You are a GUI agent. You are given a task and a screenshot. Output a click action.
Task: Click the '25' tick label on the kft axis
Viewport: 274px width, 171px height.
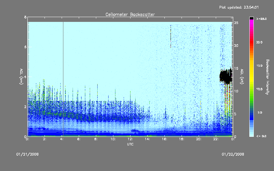(x=236, y=23)
